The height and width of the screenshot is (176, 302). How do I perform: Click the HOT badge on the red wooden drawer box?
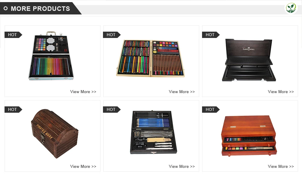211,109
